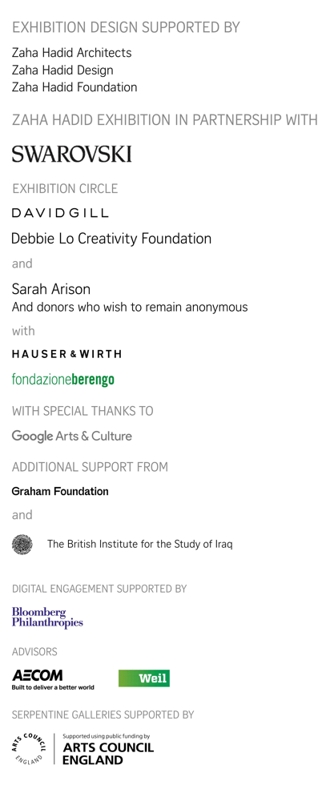The height and width of the screenshot is (785, 326).
Task: Click the Google Arts & Culture logo
Action: [71, 436]
